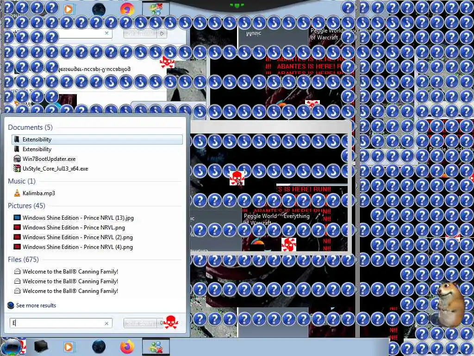The image size is (474, 356).
Task: Open the dark globe icon in the bottom taskbar
Action: (x=99, y=347)
